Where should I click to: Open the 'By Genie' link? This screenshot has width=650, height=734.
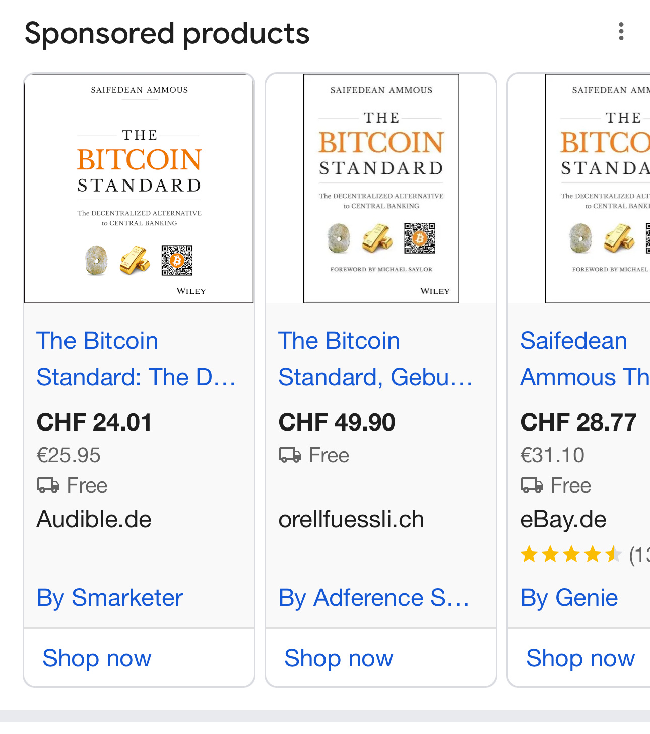(569, 598)
